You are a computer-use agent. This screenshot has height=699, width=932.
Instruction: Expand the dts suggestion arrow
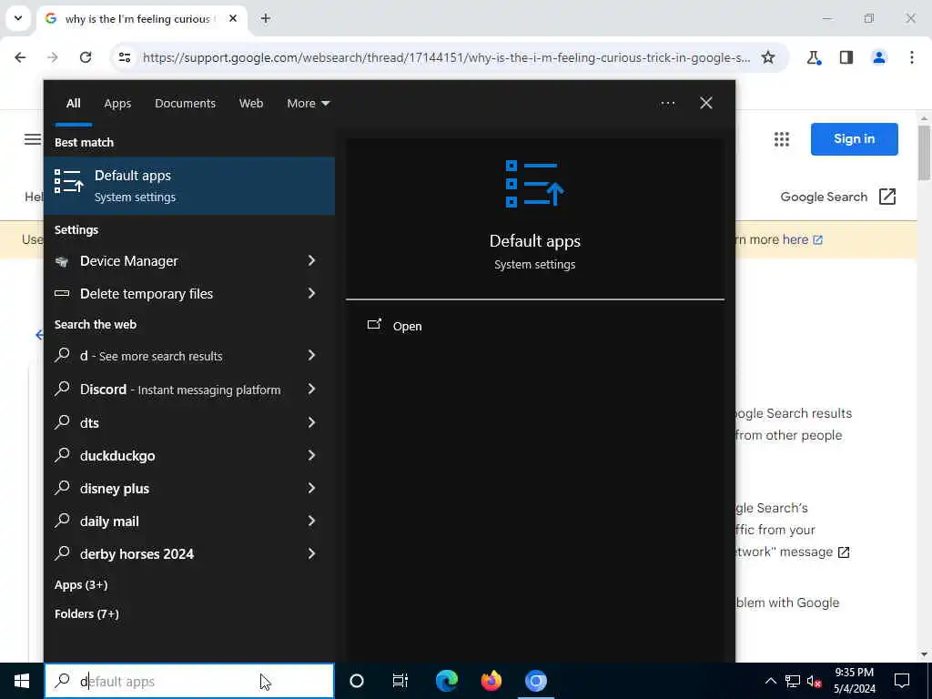coord(311,422)
